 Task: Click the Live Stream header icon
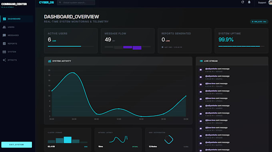click(x=201, y=61)
